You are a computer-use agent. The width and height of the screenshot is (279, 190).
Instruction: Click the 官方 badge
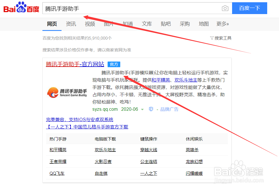click(x=114, y=64)
